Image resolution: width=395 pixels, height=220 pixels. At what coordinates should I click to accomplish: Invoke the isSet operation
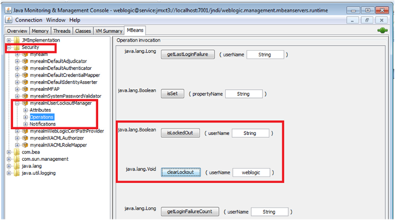click(173, 94)
